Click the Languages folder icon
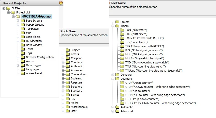 [x=23, y=69]
